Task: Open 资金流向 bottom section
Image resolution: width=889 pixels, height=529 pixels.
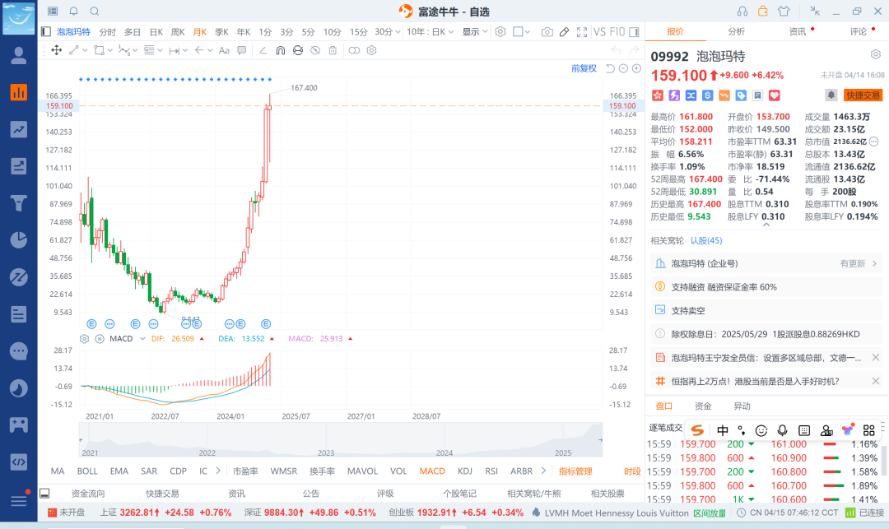Action: pyautogui.click(x=88, y=494)
